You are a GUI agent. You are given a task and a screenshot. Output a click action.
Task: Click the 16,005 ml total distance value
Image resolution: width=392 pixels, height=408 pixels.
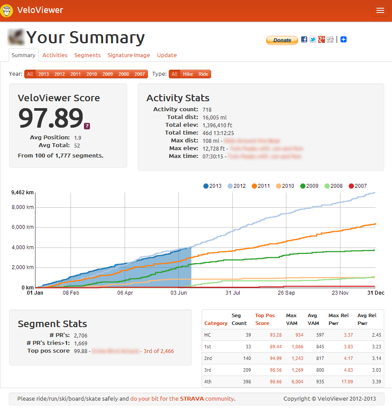[215, 117]
